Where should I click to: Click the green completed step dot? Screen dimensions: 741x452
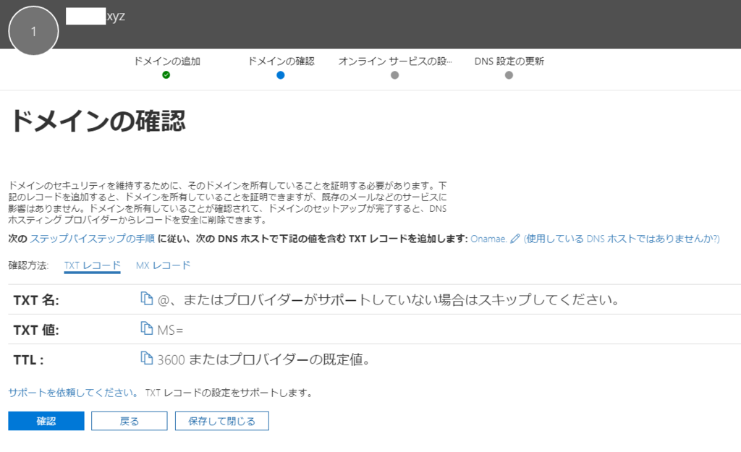point(166,74)
